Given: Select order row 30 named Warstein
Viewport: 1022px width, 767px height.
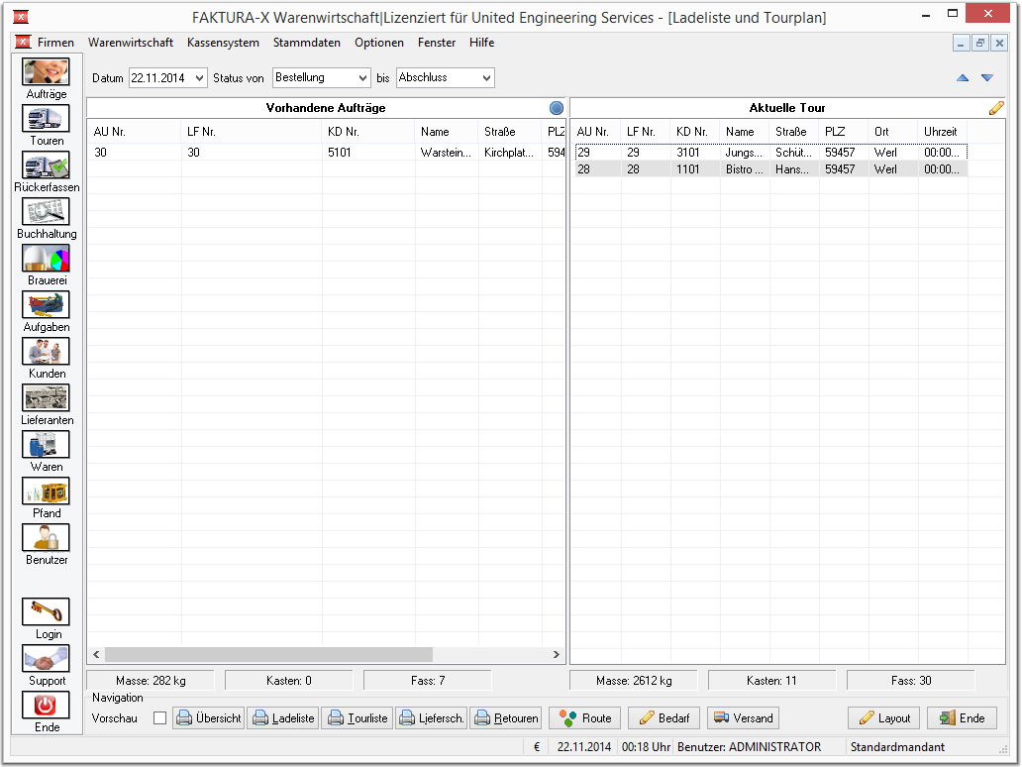Looking at the screenshot, I should click(326, 153).
